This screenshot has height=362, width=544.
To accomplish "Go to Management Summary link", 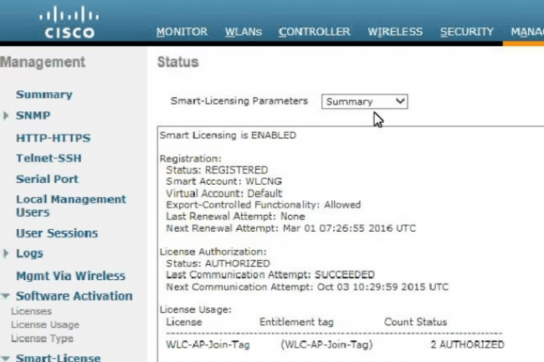I will 44,94.
